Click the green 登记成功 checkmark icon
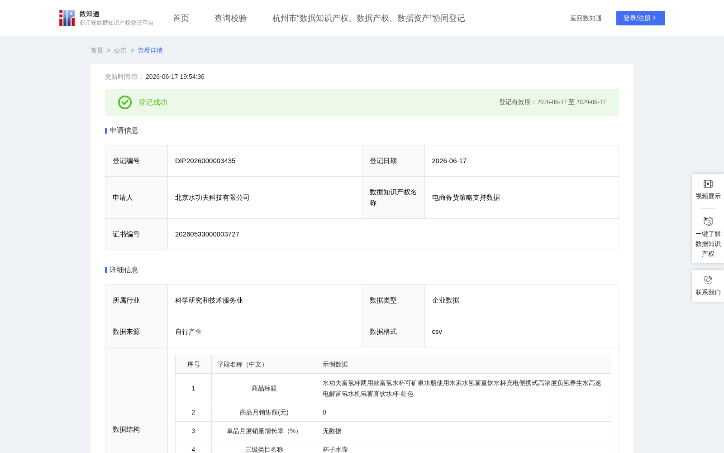The width and height of the screenshot is (724, 453). click(125, 102)
